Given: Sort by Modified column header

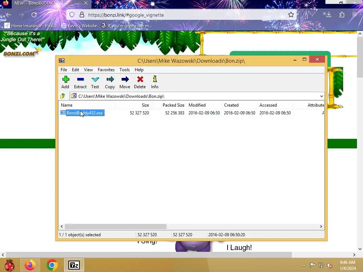Looking at the screenshot, I should coord(204,105).
